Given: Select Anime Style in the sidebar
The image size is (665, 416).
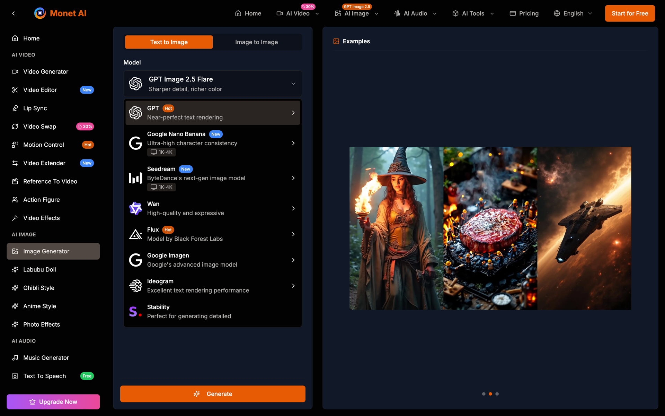Looking at the screenshot, I should (x=53, y=306).
